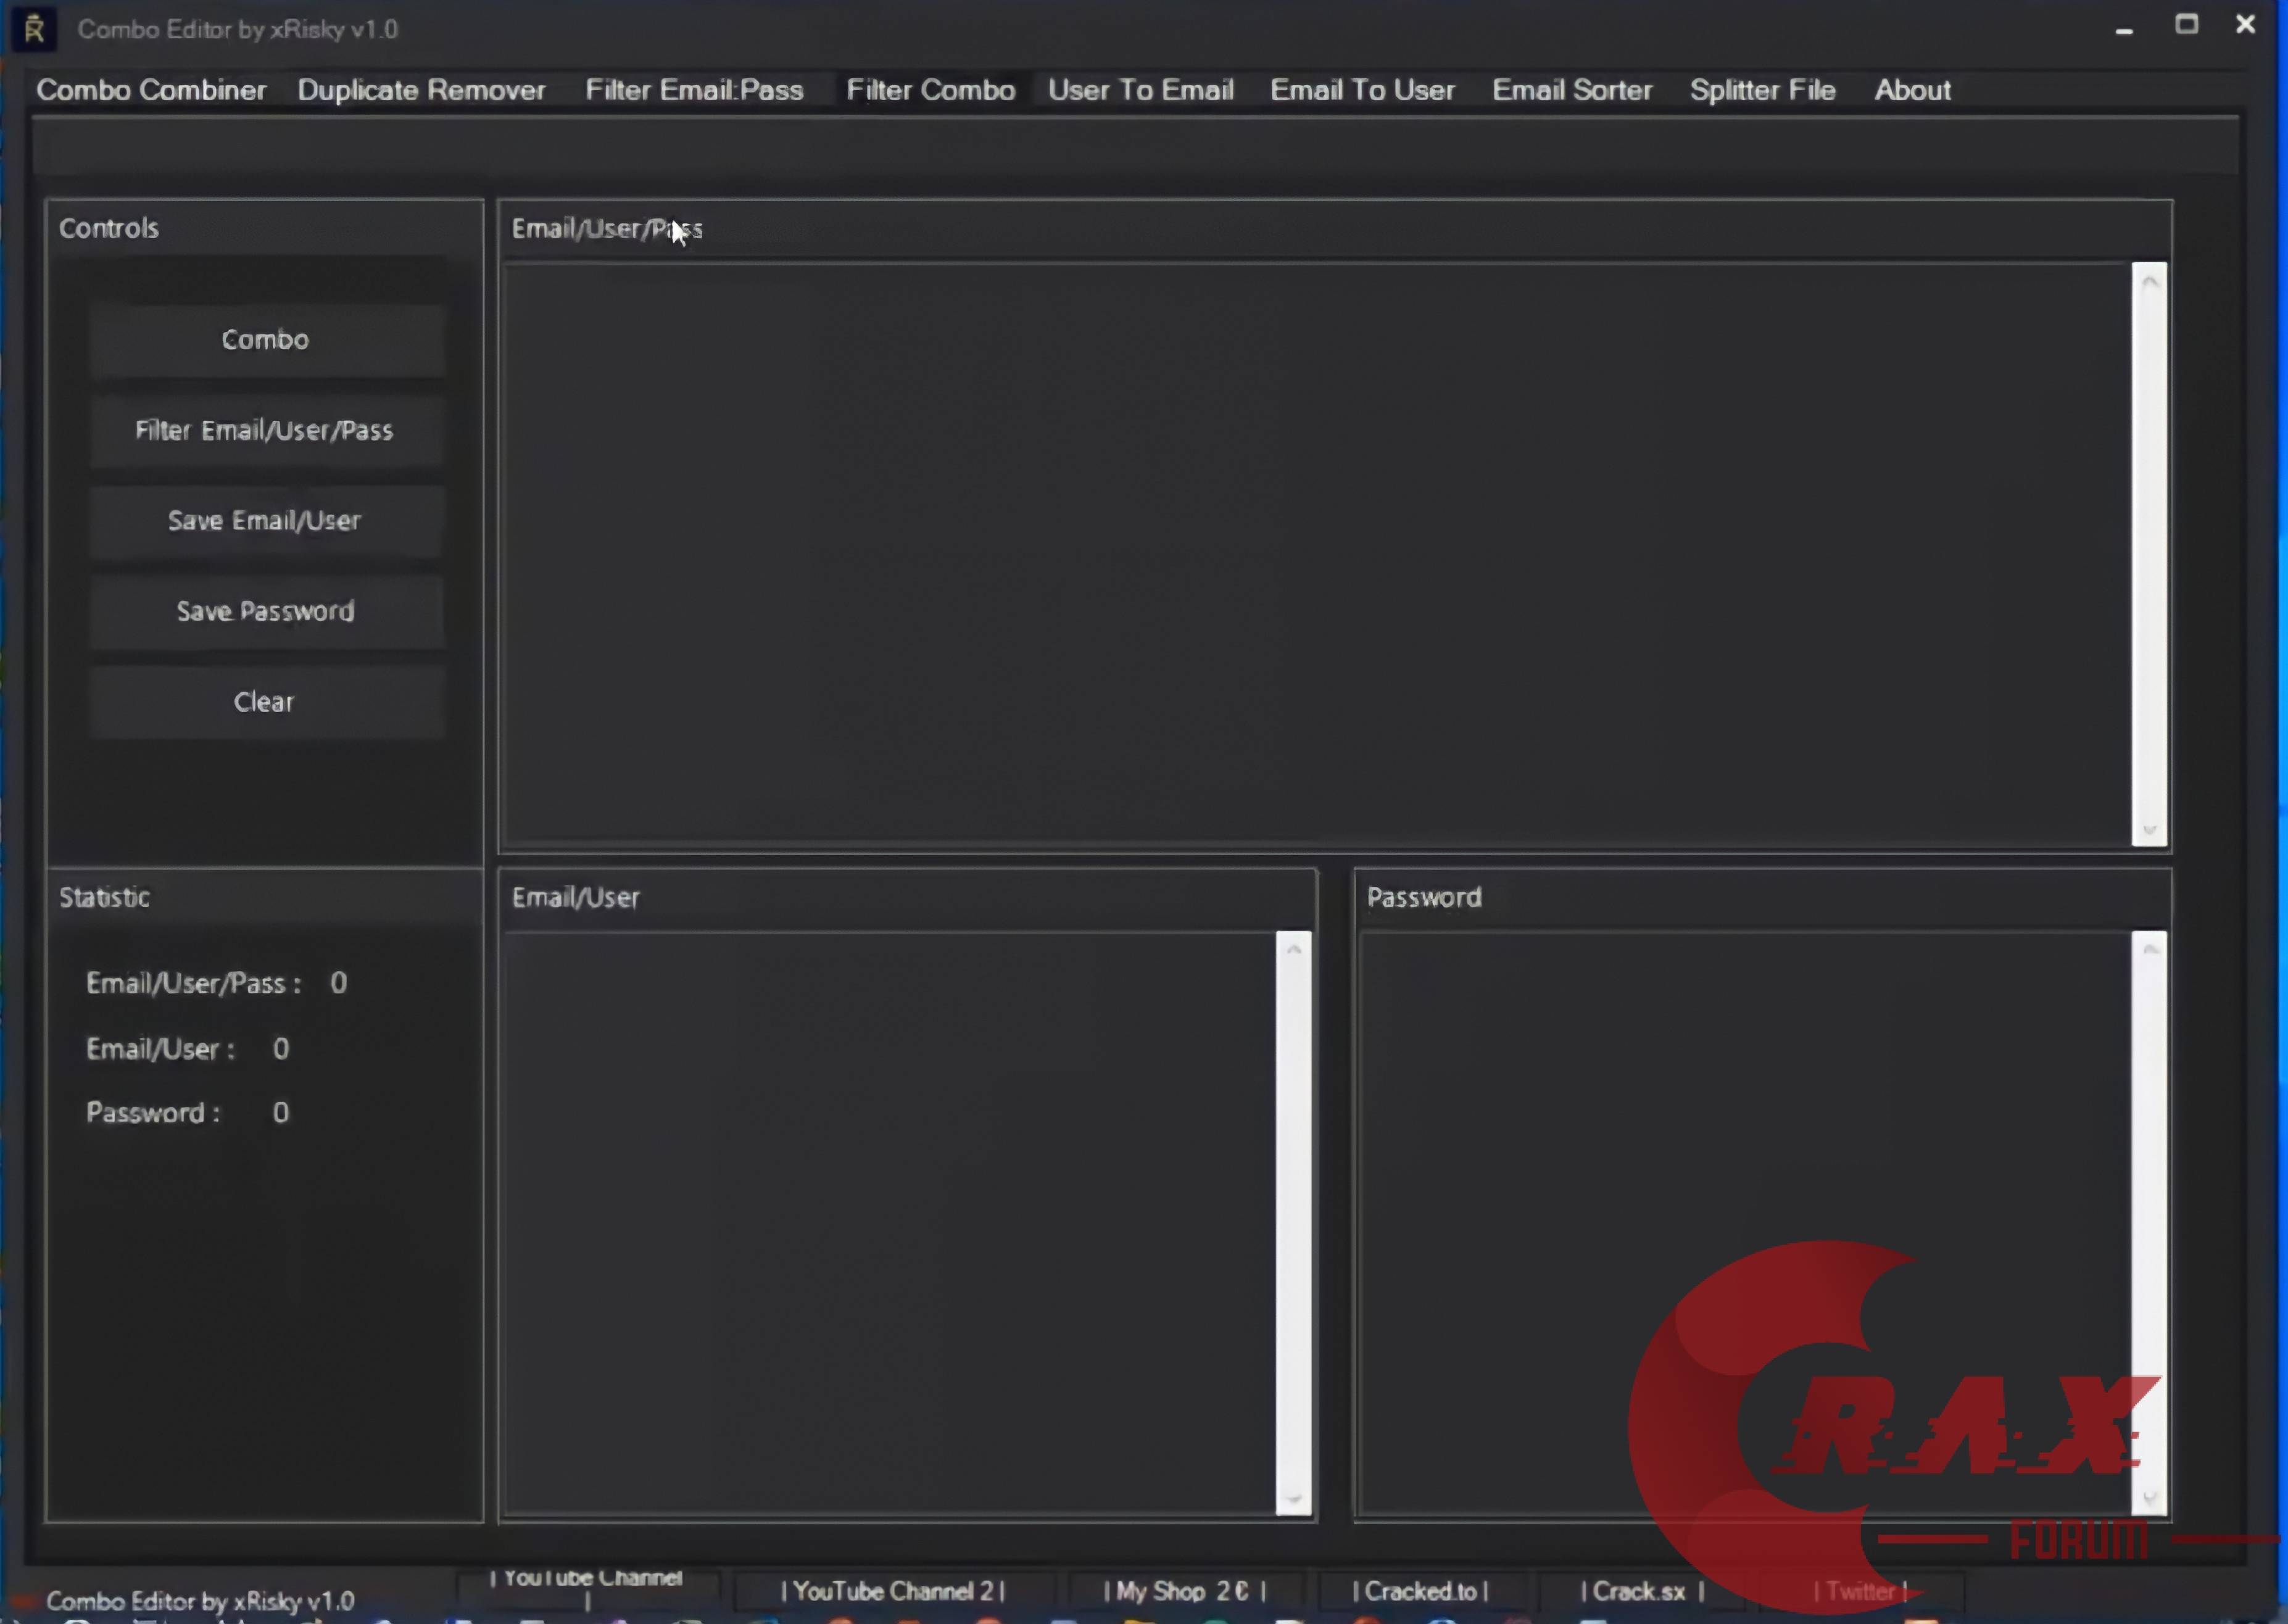Viewport: 2288px width, 1624px height.
Task: Open YouTube Channel 2 link
Action: click(892, 1591)
